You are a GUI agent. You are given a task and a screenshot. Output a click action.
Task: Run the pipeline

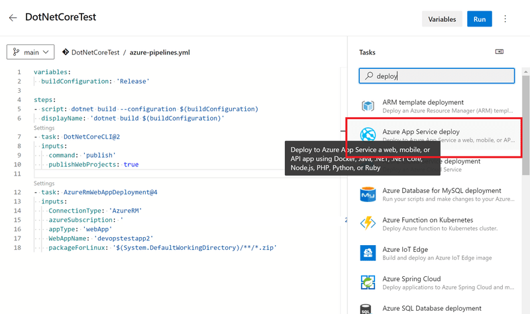point(479,19)
